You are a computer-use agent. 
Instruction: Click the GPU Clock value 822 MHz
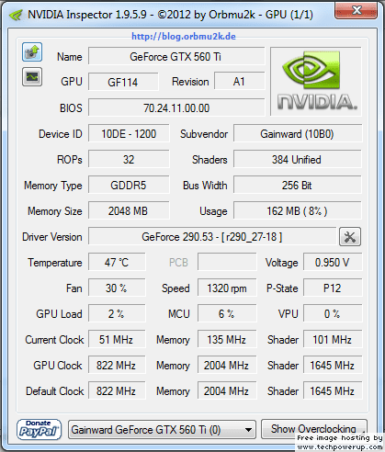pyautogui.click(x=117, y=365)
